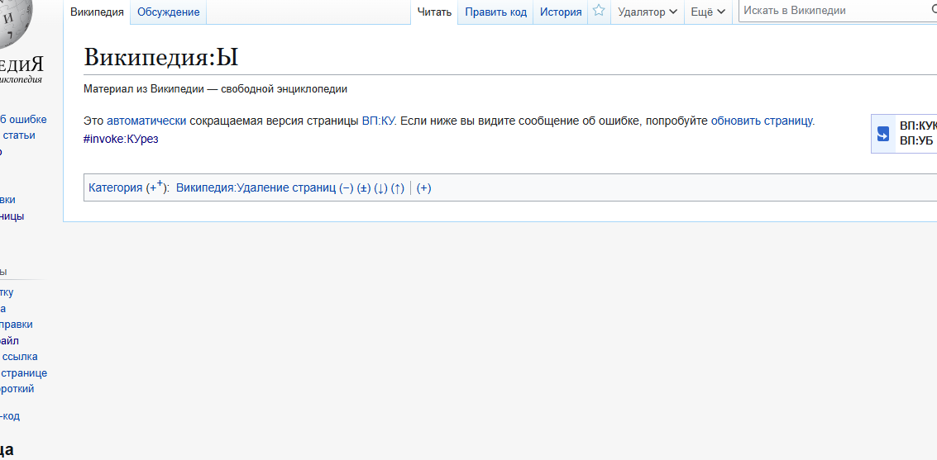Open the ВП:КУК shortcut link
The width and height of the screenshot is (937, 460).
(x=919, y=126)
